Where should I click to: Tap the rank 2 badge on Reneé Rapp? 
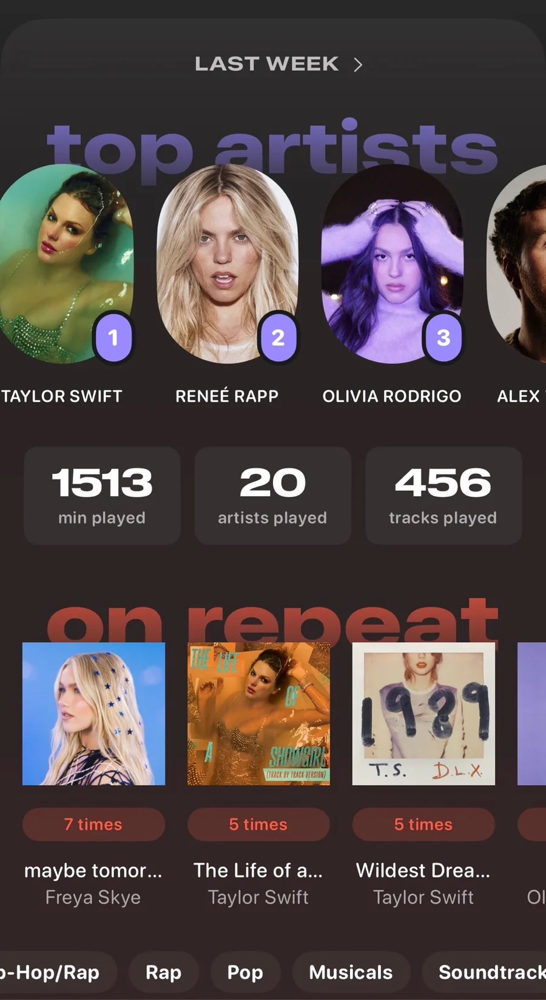click(x=278, y=337)
